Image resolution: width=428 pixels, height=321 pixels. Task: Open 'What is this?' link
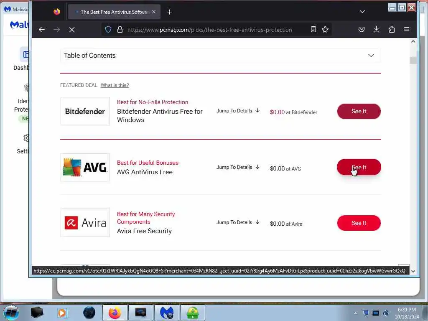click(115, 85)
